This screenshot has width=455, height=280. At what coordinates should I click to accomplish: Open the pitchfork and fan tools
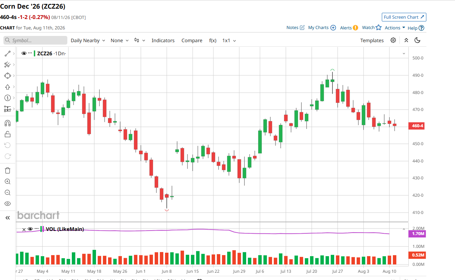point(8,65)
